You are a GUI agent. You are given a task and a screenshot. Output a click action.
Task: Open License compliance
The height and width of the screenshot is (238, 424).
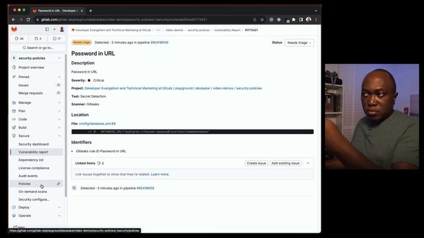point(34,168)
